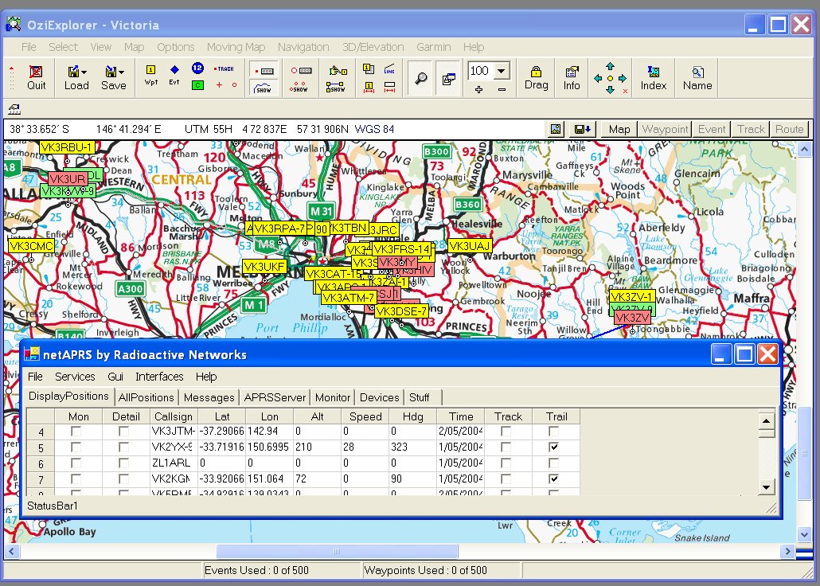Open the Services menu in netAPRS
This screenshot has width=820, height=586.
click(x=75, y=377)
